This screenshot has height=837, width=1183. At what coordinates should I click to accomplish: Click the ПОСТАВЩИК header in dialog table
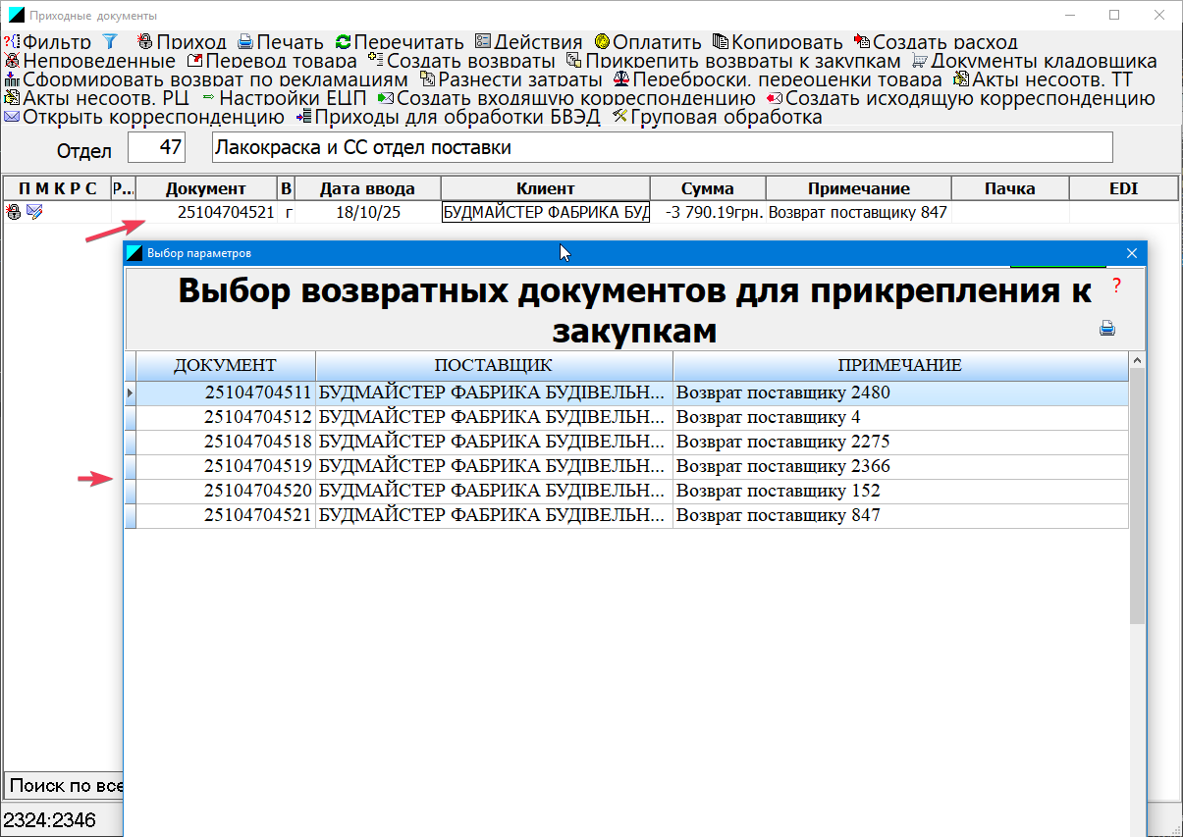coord(494,366)
